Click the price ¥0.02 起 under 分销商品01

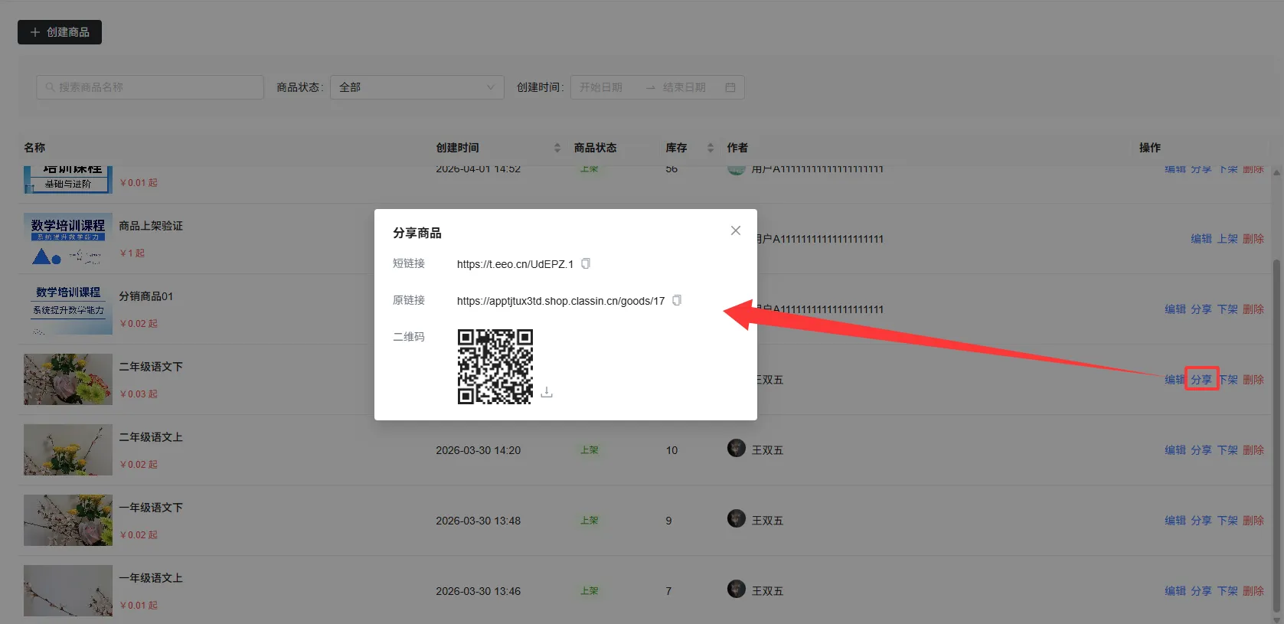coord(139,324)
